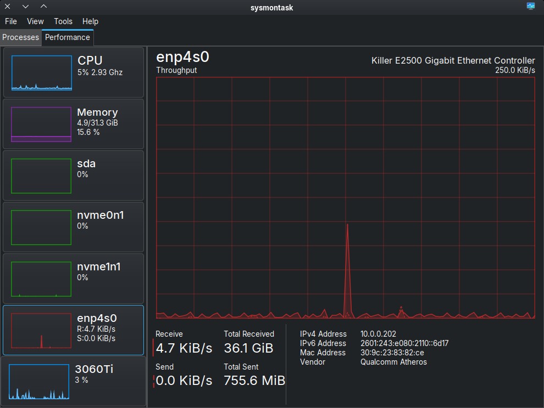
Task: Click the CPU mini usage graph
Action: click(42, 72)
